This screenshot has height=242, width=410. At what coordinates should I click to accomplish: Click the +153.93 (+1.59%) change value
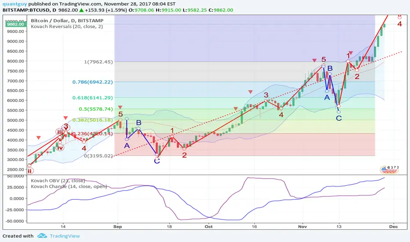pos(106,10)
